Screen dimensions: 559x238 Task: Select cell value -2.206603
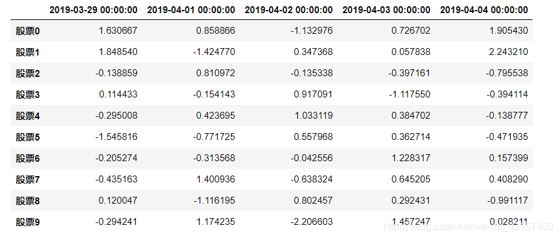[x=312, y=222]
